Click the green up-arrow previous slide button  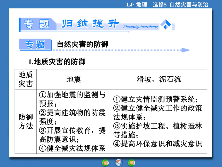(105, 163)
